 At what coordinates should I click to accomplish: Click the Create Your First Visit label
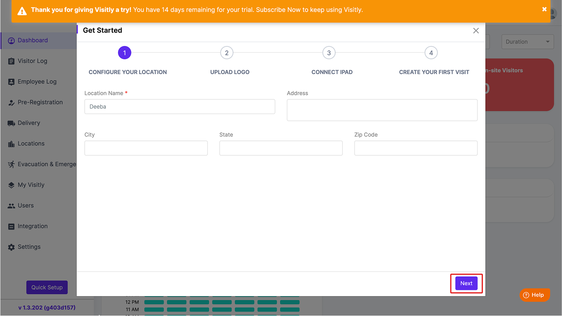[434, 72]
